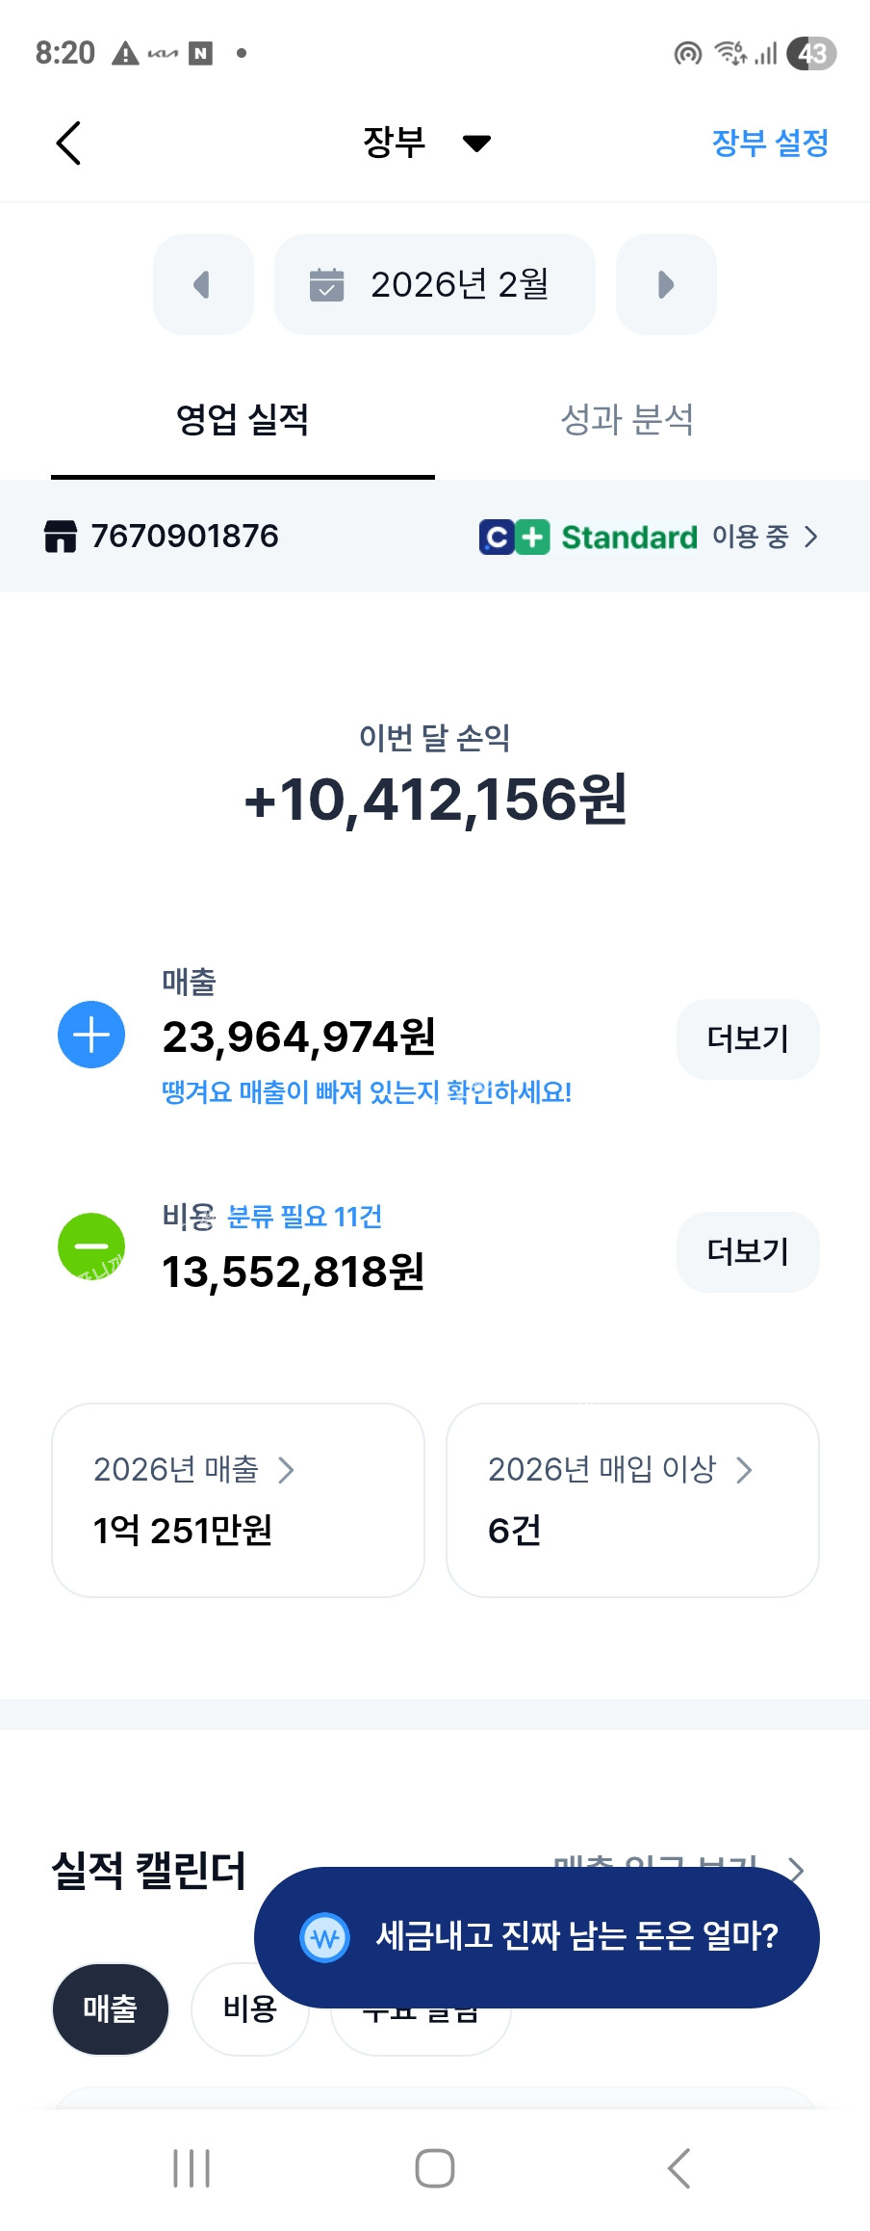Tap the blue plus icon beside 매출
The image size is (870, 2231).
pos(91,1035)
